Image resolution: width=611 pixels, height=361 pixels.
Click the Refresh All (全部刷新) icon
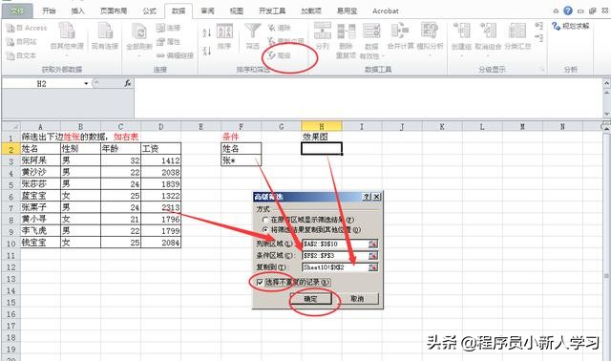(x=139, y=32)
